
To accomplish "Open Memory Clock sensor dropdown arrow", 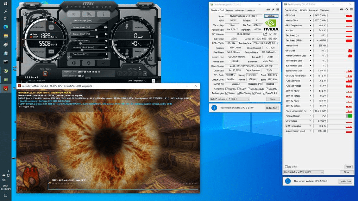I will 310,21.
